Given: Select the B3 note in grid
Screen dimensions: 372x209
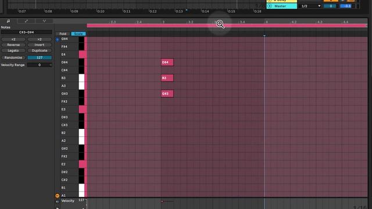Looking at the screenshot, I should pos(167,78).
